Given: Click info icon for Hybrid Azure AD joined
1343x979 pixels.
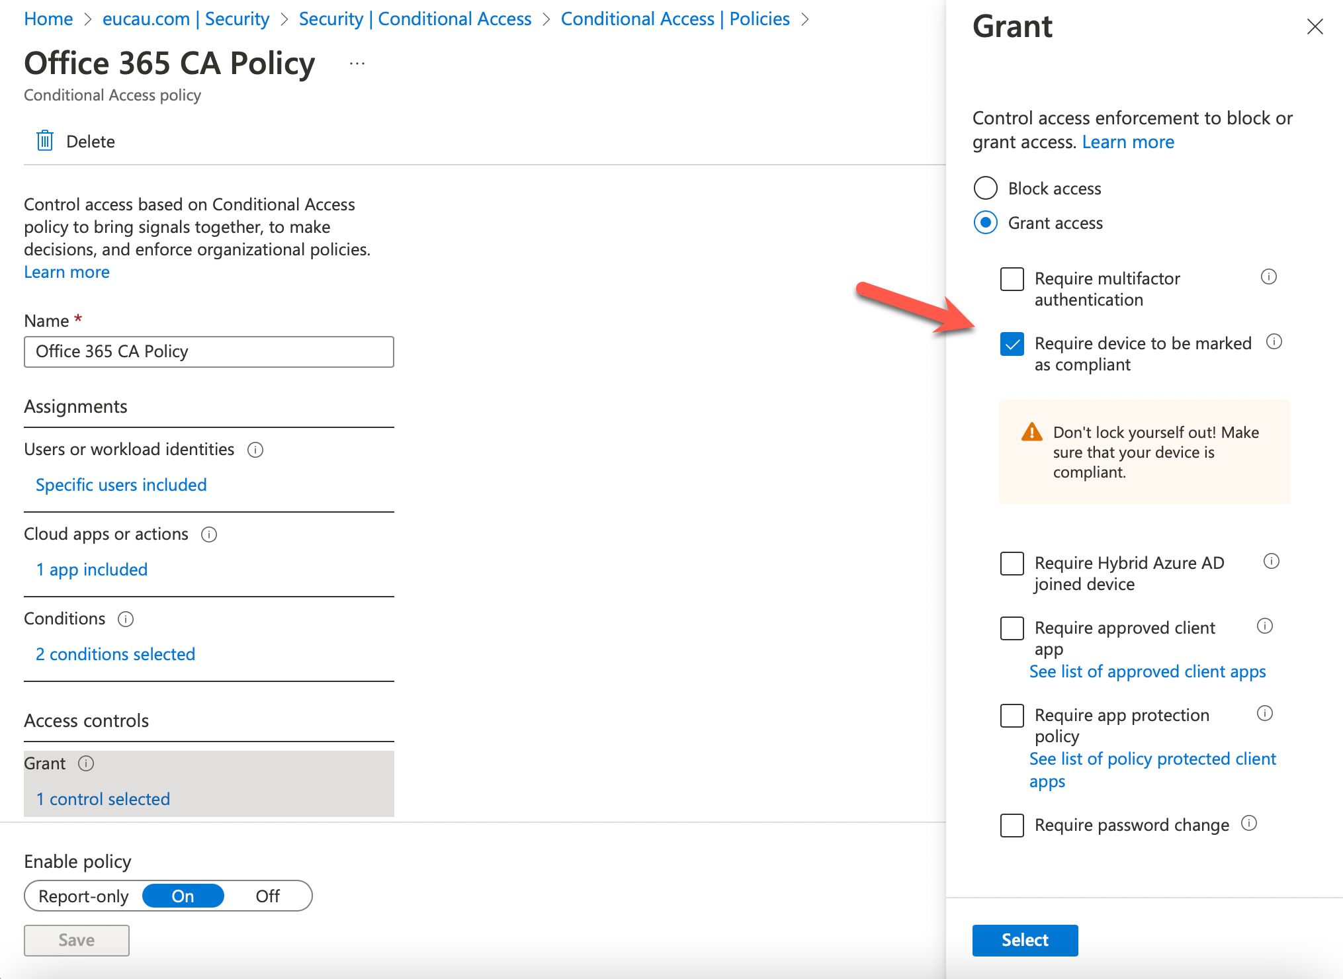Looking at the screenshot, I should [1271, 561].
